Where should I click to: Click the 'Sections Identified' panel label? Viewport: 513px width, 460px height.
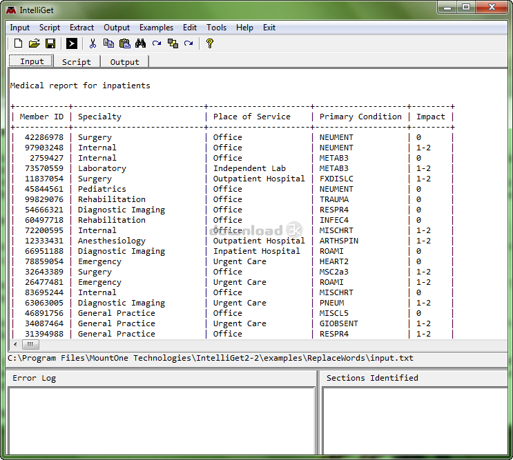click(x=372, y=378)
